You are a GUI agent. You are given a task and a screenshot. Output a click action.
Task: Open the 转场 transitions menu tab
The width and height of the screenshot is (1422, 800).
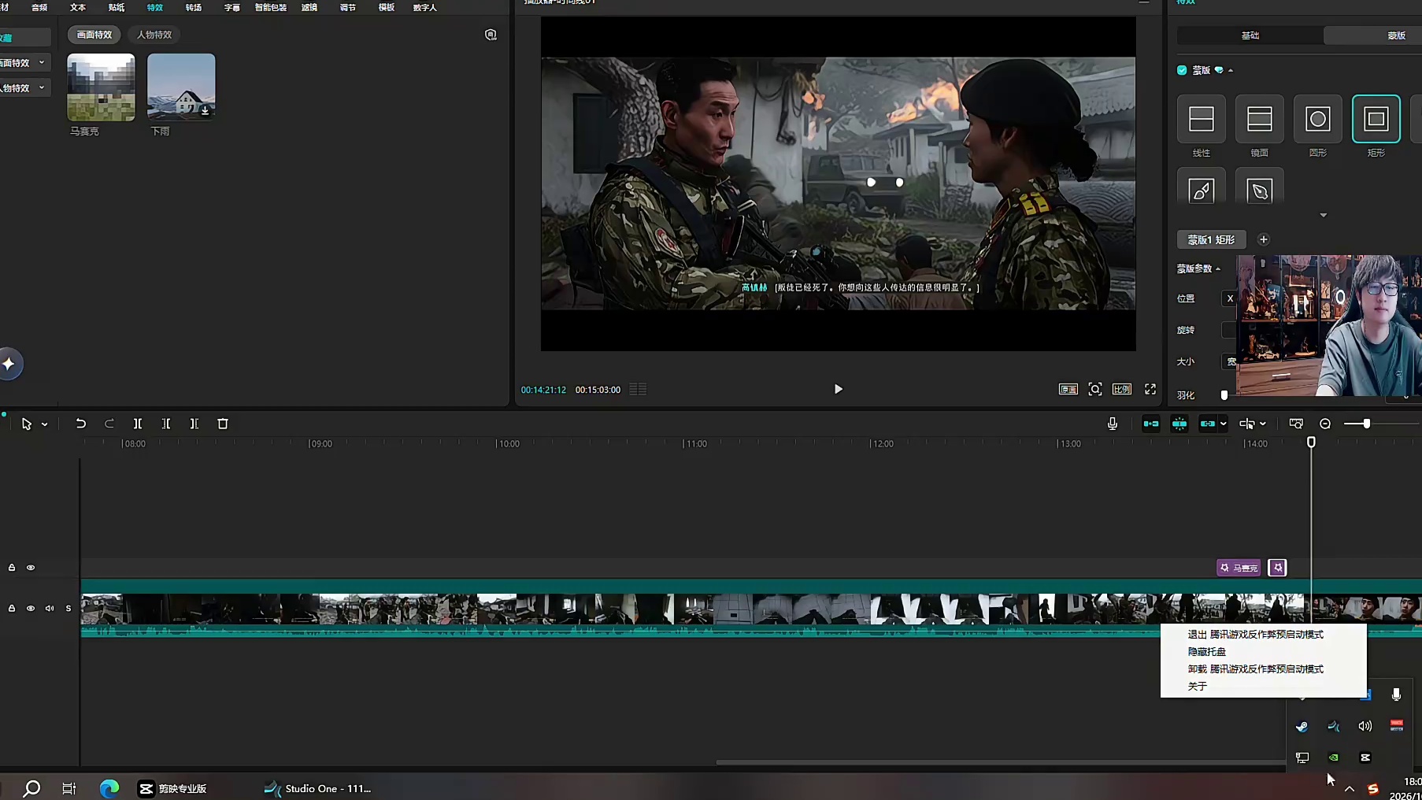click(193, 7)
